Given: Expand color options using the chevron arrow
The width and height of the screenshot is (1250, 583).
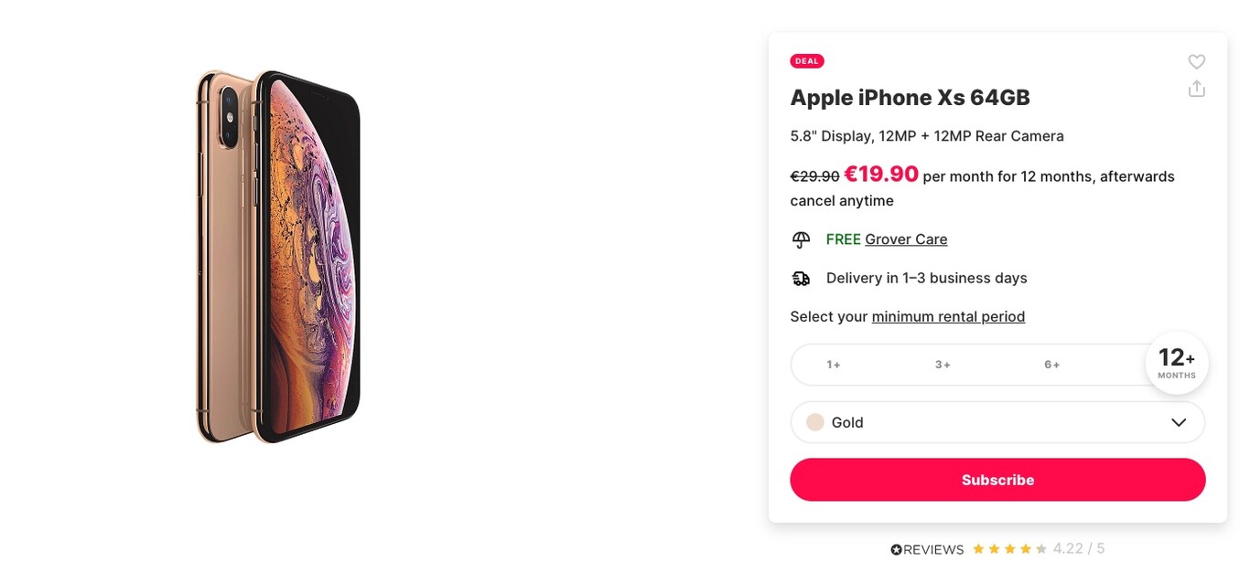Looking at the screenshot, I should point(1178,422).
